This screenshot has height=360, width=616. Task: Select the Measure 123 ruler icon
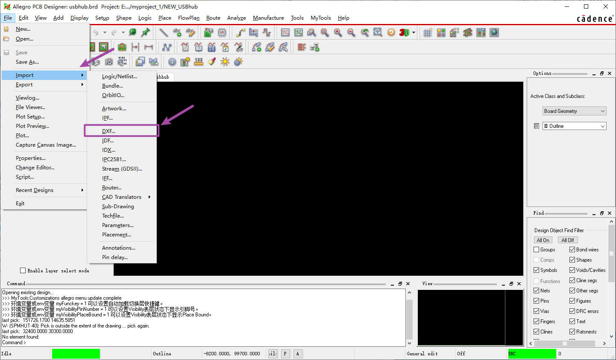[198, 62]
